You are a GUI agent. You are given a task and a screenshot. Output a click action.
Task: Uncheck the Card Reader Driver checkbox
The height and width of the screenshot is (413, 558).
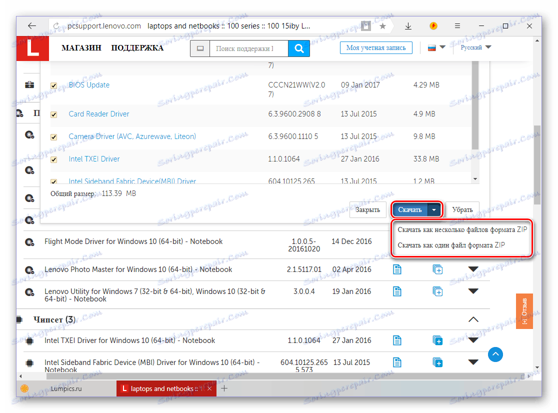click(53, 114)
